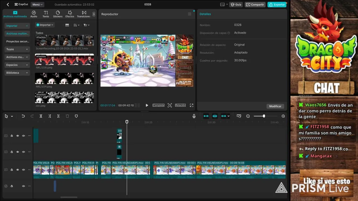358x201 pixels.
Task: Open the sort order dropdown
Action: coord(76,25)
